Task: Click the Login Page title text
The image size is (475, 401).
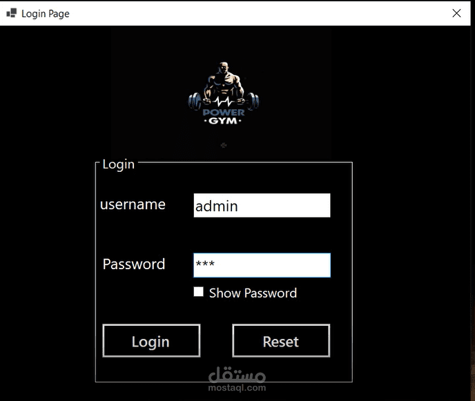Action: pyautogui.click(x=46, y=14)
